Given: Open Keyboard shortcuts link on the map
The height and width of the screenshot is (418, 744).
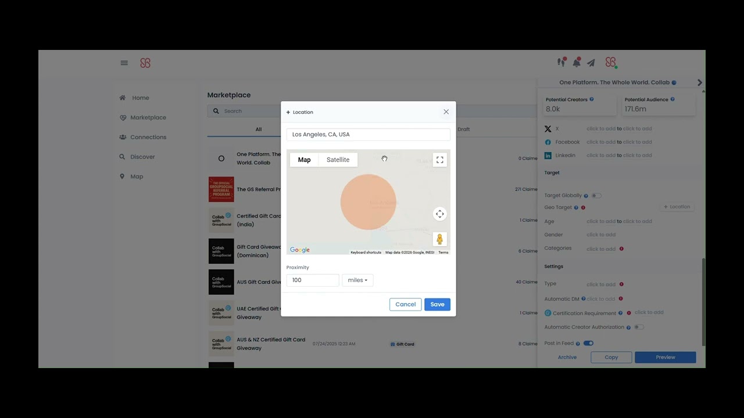Looking at the screenshot, I should click(x=366, y=253).
